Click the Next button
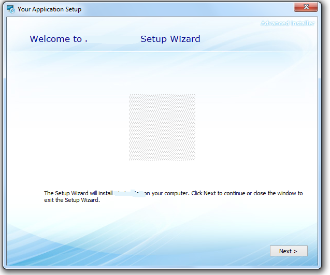The image size is (330, 275). pos(289,251)
